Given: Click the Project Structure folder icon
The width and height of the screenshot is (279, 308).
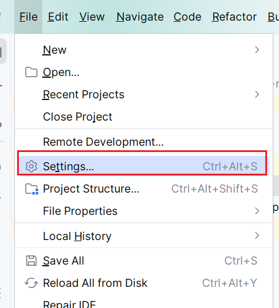Looking at the screenshot, I should pos(32,189).
